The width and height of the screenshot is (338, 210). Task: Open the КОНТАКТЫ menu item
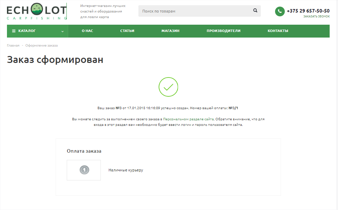(278, 31)
